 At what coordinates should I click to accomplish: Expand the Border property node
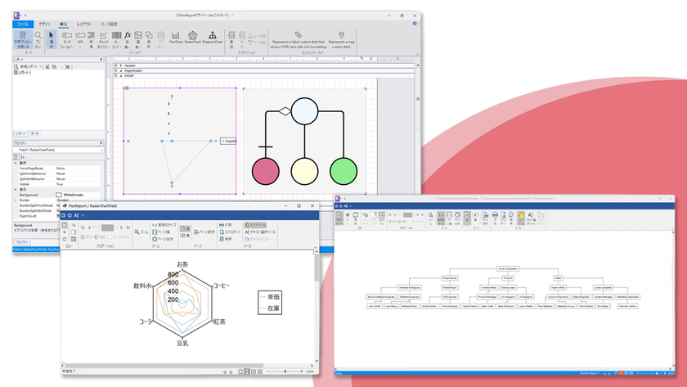(x=16, y=200)
